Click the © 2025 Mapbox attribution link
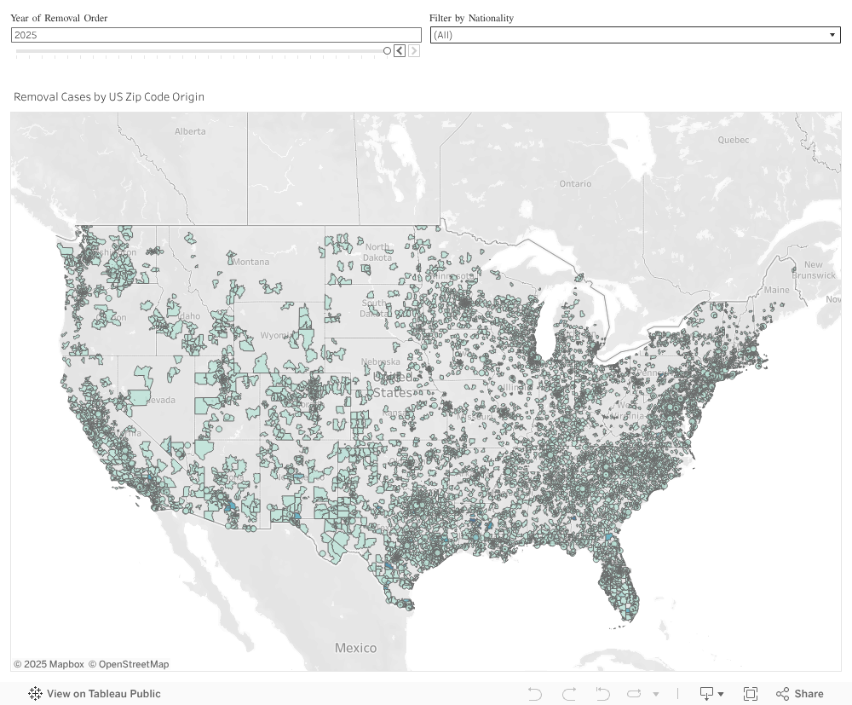The image size is (852, 705). point(49,664)
